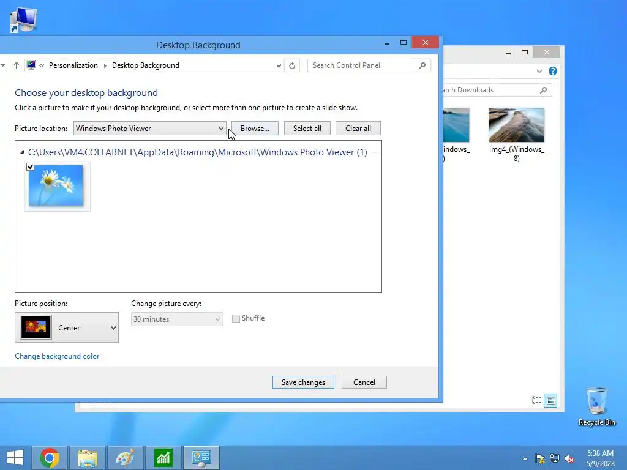Go up one level with the up arrow
Image resolution: width=627 pixels, height=470 pixels.
(x=17, y=65)
